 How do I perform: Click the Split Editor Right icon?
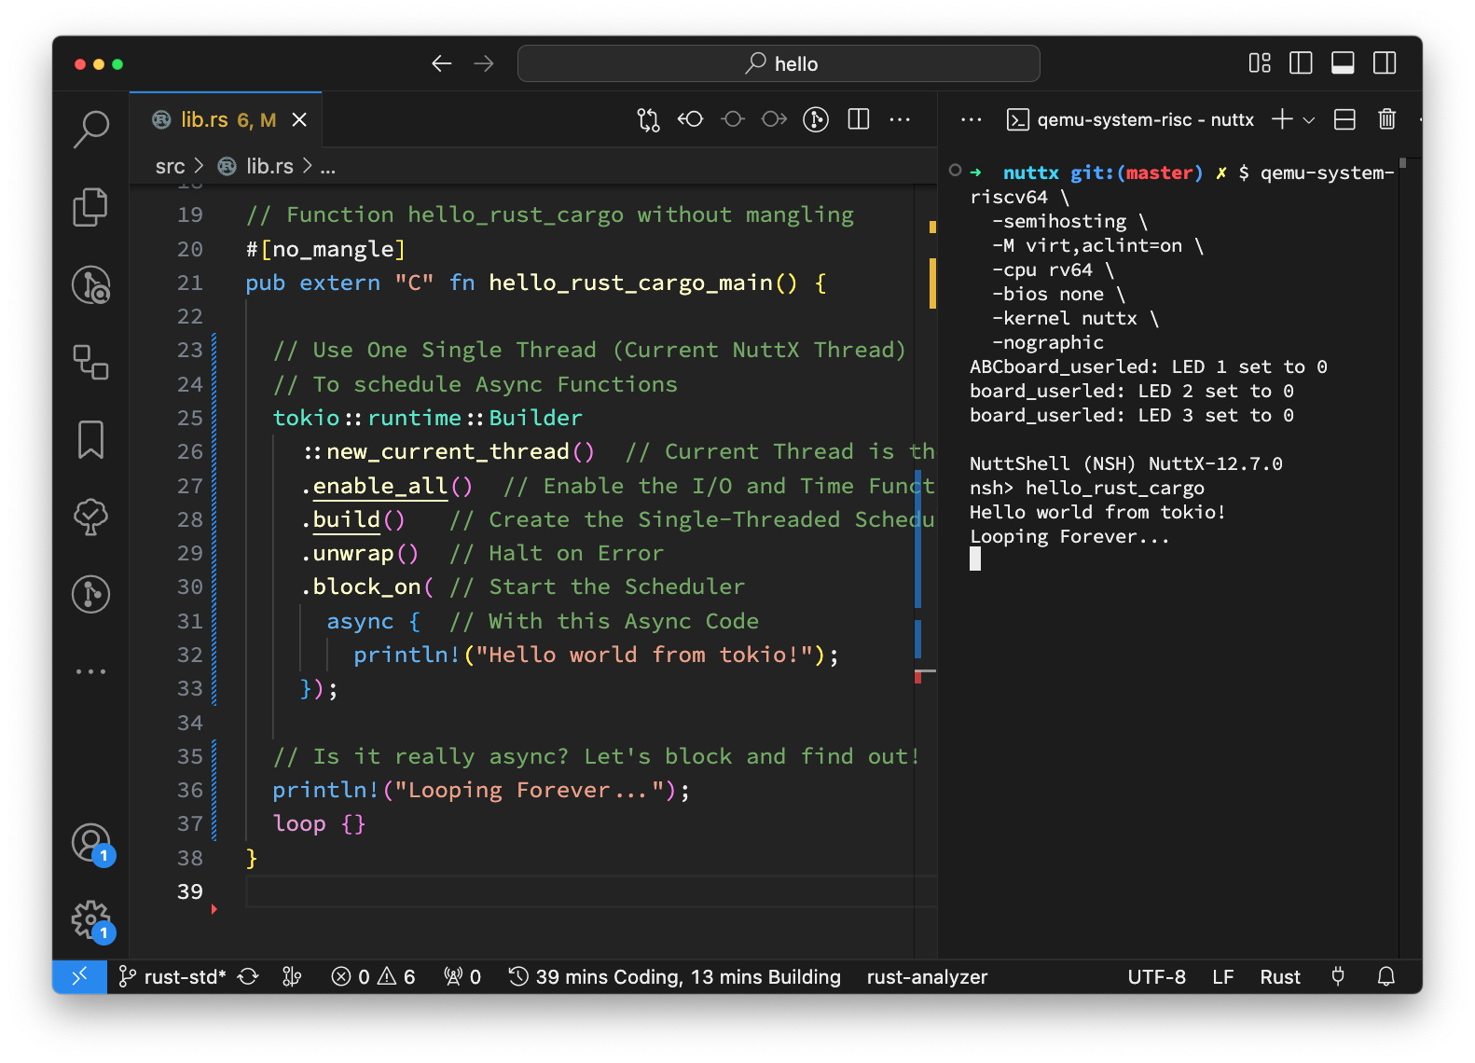[x=858, y=119]
